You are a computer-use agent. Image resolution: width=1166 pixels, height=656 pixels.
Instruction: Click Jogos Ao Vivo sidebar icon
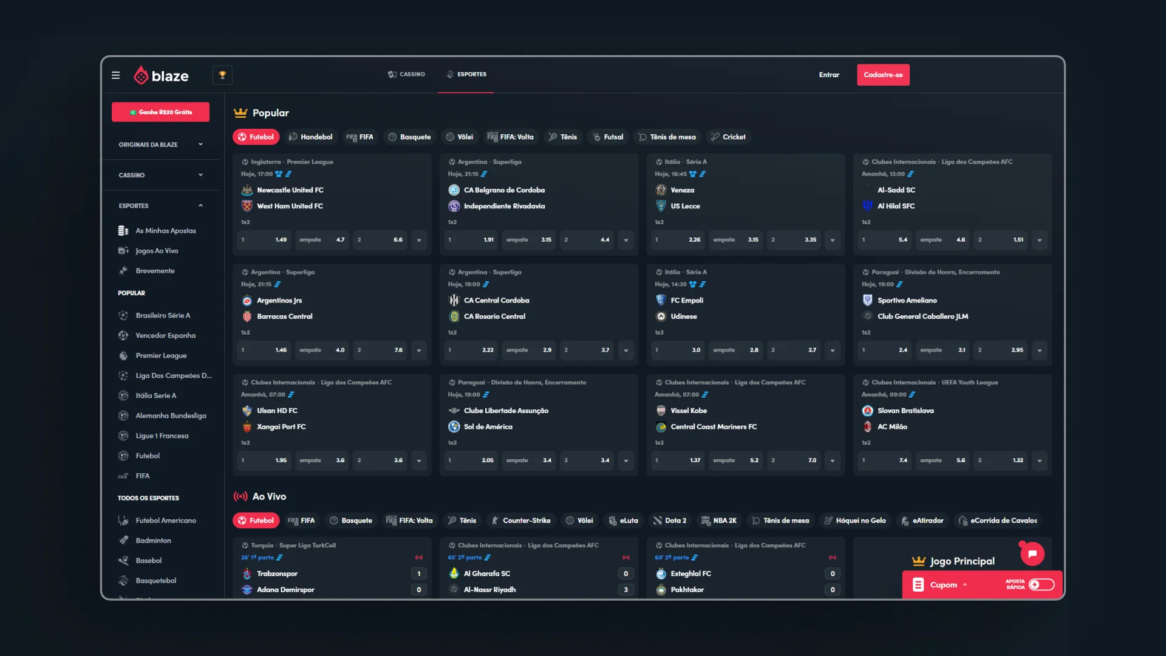pyautogui.click(x=123, y=251)
